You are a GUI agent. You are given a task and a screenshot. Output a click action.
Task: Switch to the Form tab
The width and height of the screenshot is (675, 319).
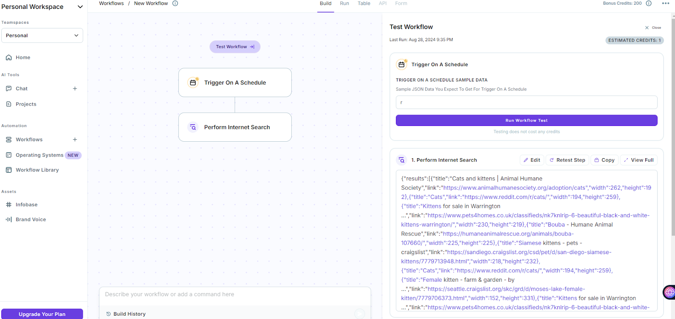[x=401, y=3]
